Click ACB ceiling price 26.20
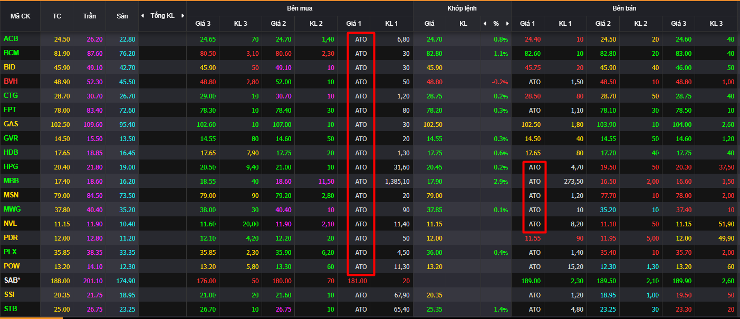740x319 pixels. coord(94,39)
